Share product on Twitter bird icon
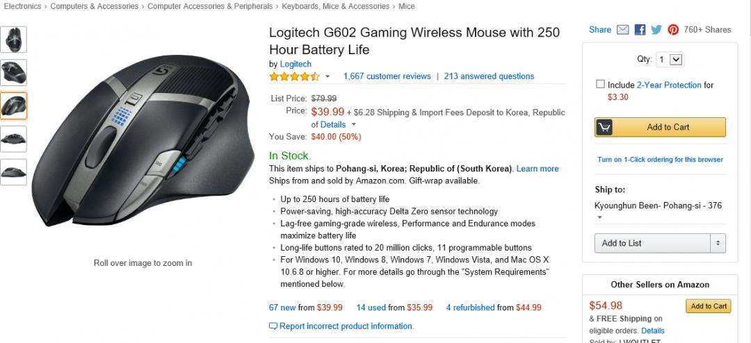This screenshot has height=343, width=751. 656,30
